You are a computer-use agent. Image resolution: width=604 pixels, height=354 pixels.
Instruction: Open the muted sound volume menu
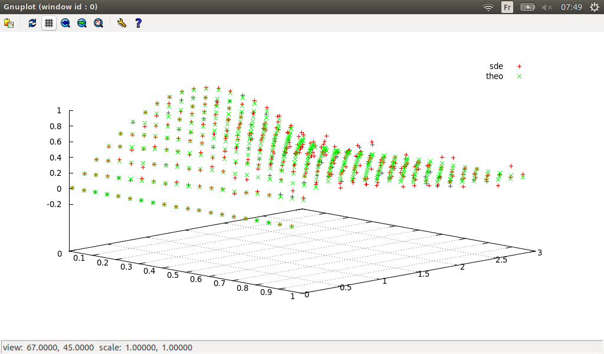547,7
